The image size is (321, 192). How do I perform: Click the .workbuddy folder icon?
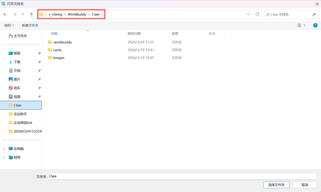50,42
